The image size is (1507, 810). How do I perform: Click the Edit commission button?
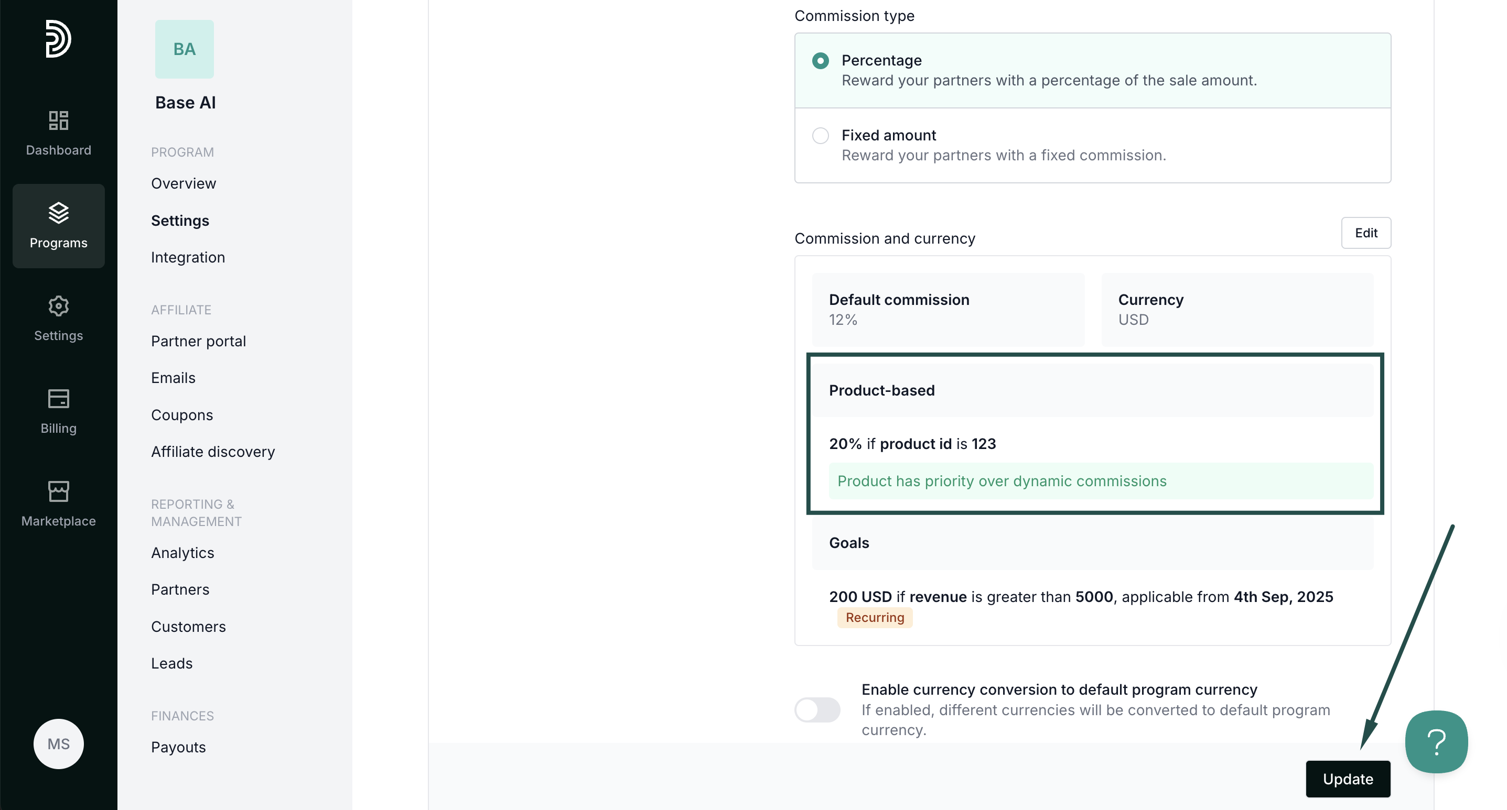pos(1365,233)
